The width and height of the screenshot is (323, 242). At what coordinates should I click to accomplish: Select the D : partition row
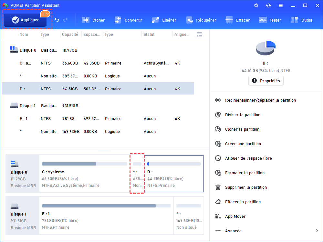[x=98, y=89]
